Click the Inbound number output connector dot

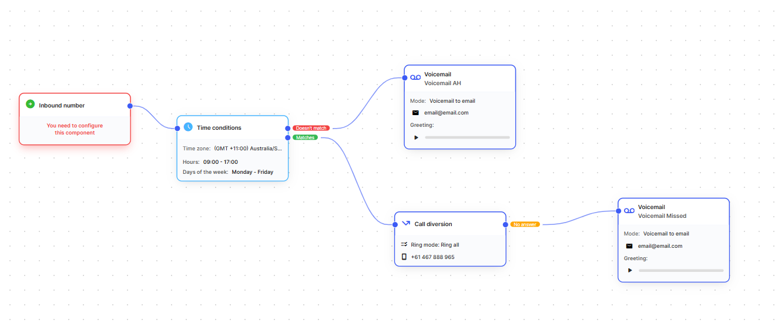tap(130, 106)
